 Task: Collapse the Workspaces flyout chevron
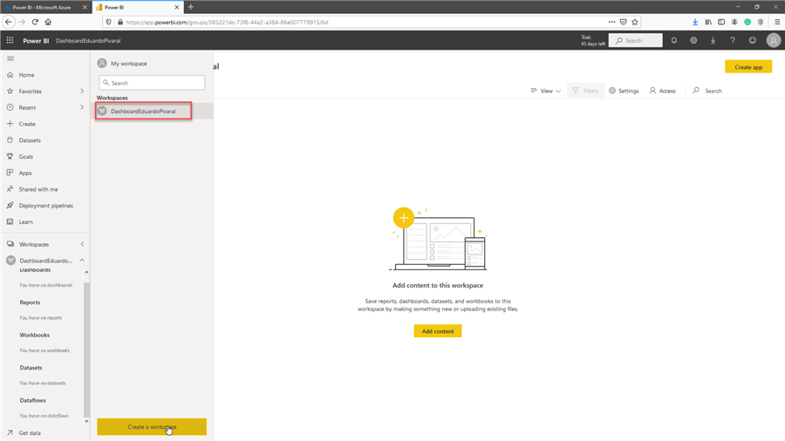pos(82,244)
